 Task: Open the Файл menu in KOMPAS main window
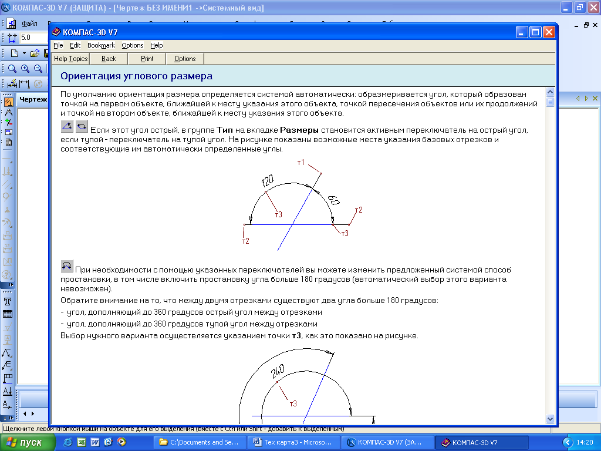click(29, 23)
